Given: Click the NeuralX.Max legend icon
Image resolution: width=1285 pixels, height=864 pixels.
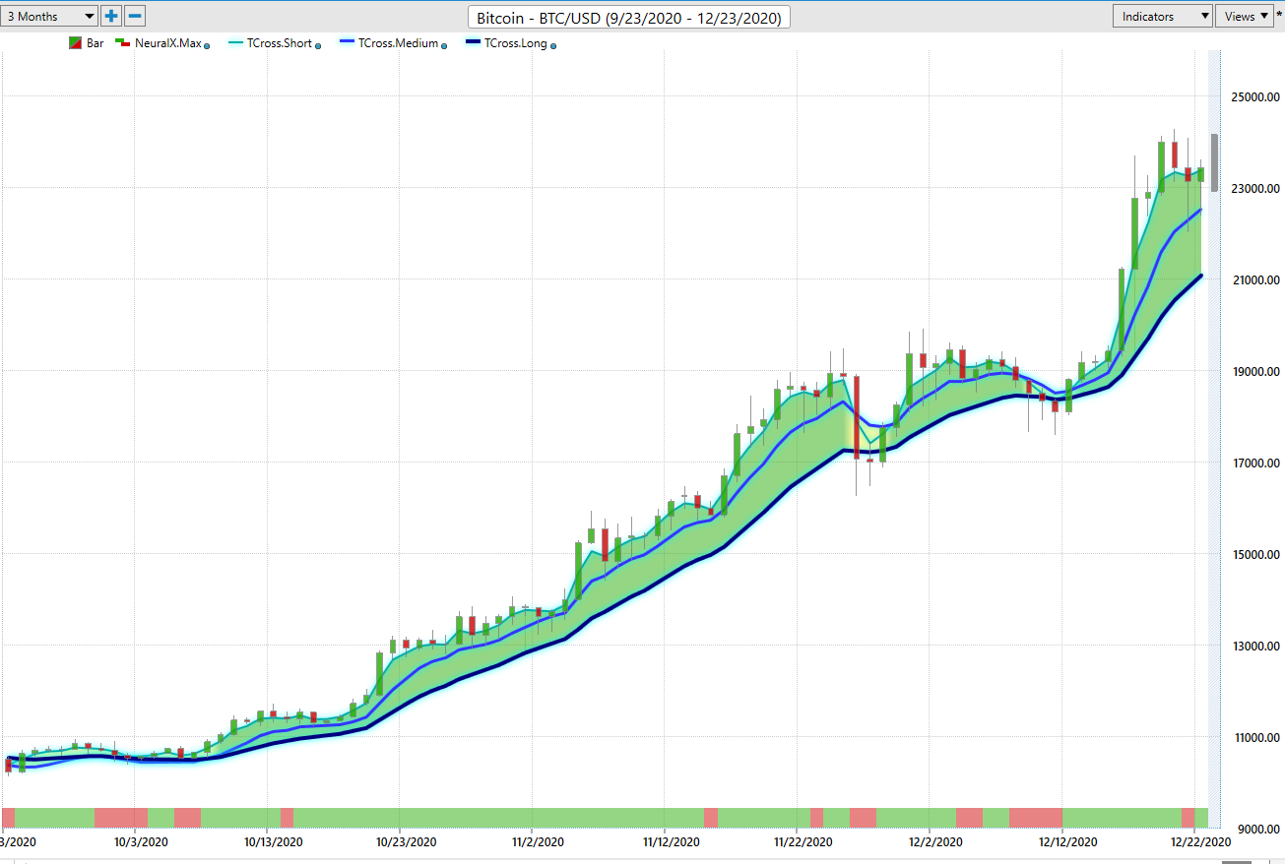Looking at the screenshot, I should point(123,43).
